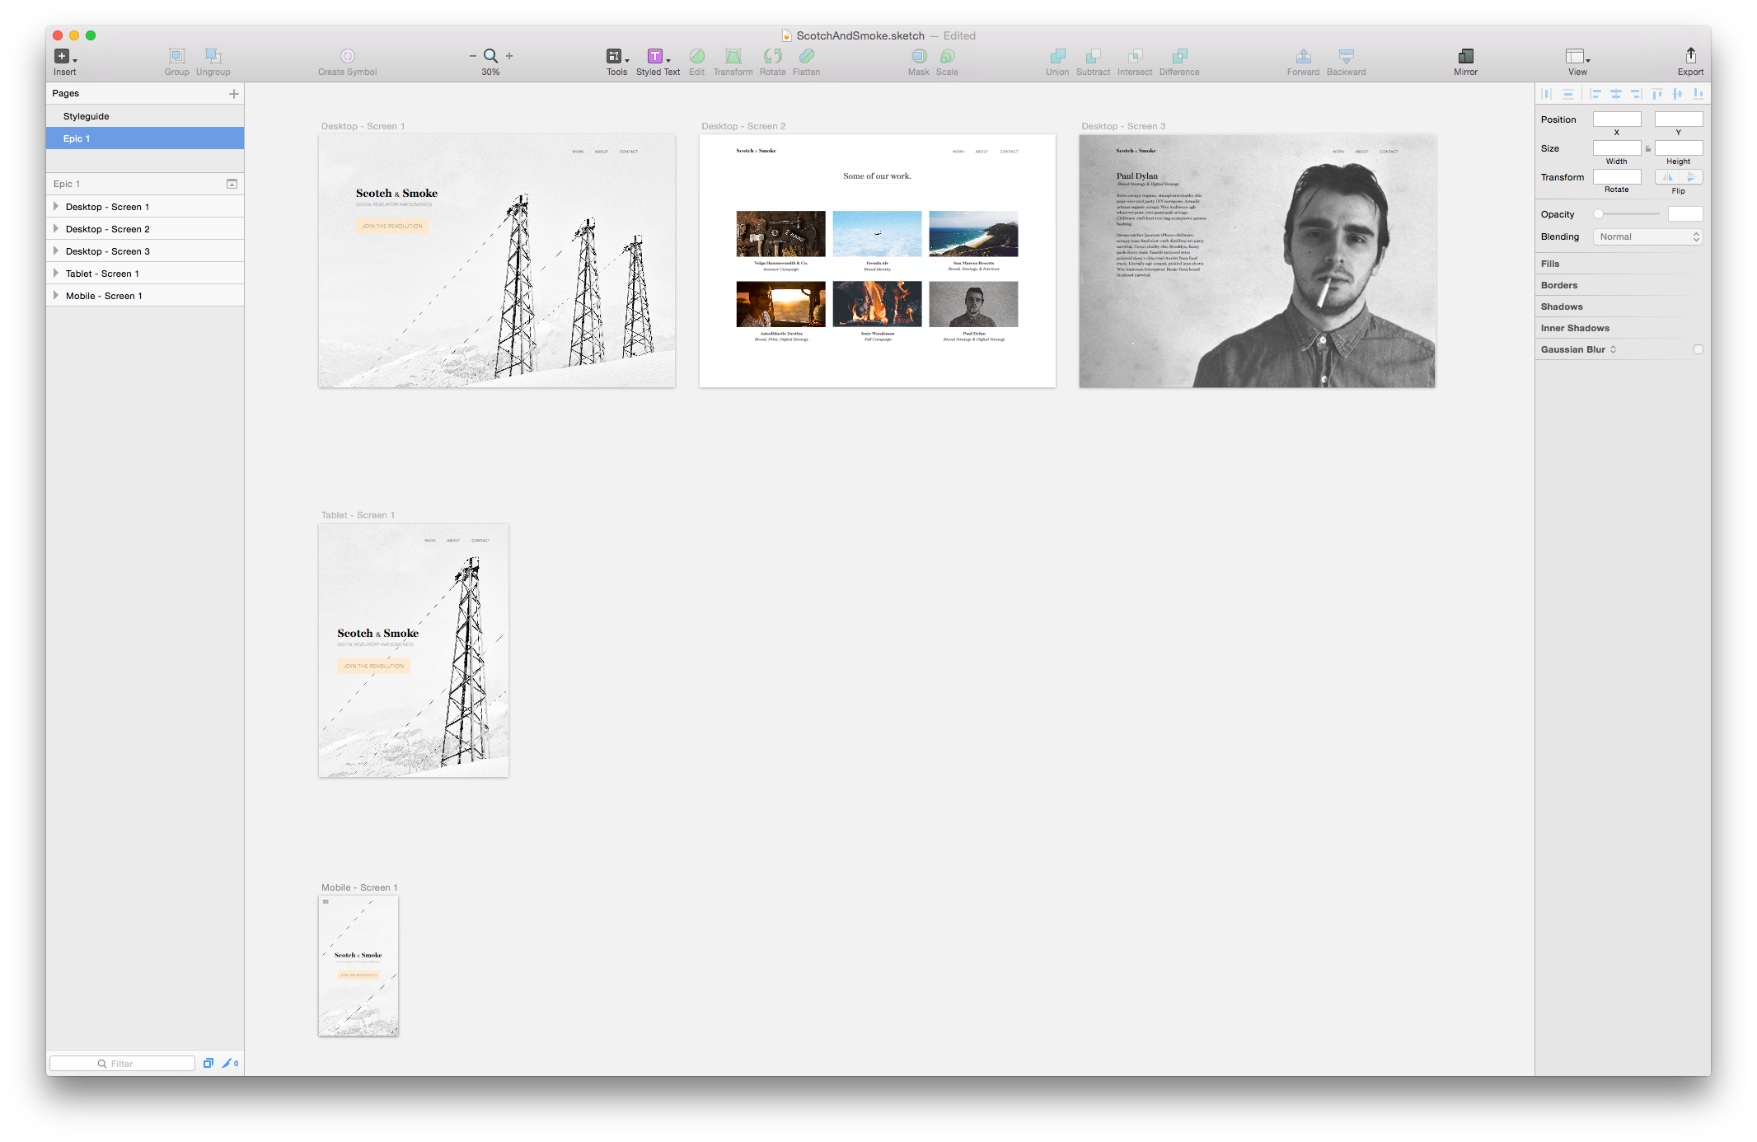
Task: Add a new page with plus icon
Action: pyautogui.click(x=234, y=94)
